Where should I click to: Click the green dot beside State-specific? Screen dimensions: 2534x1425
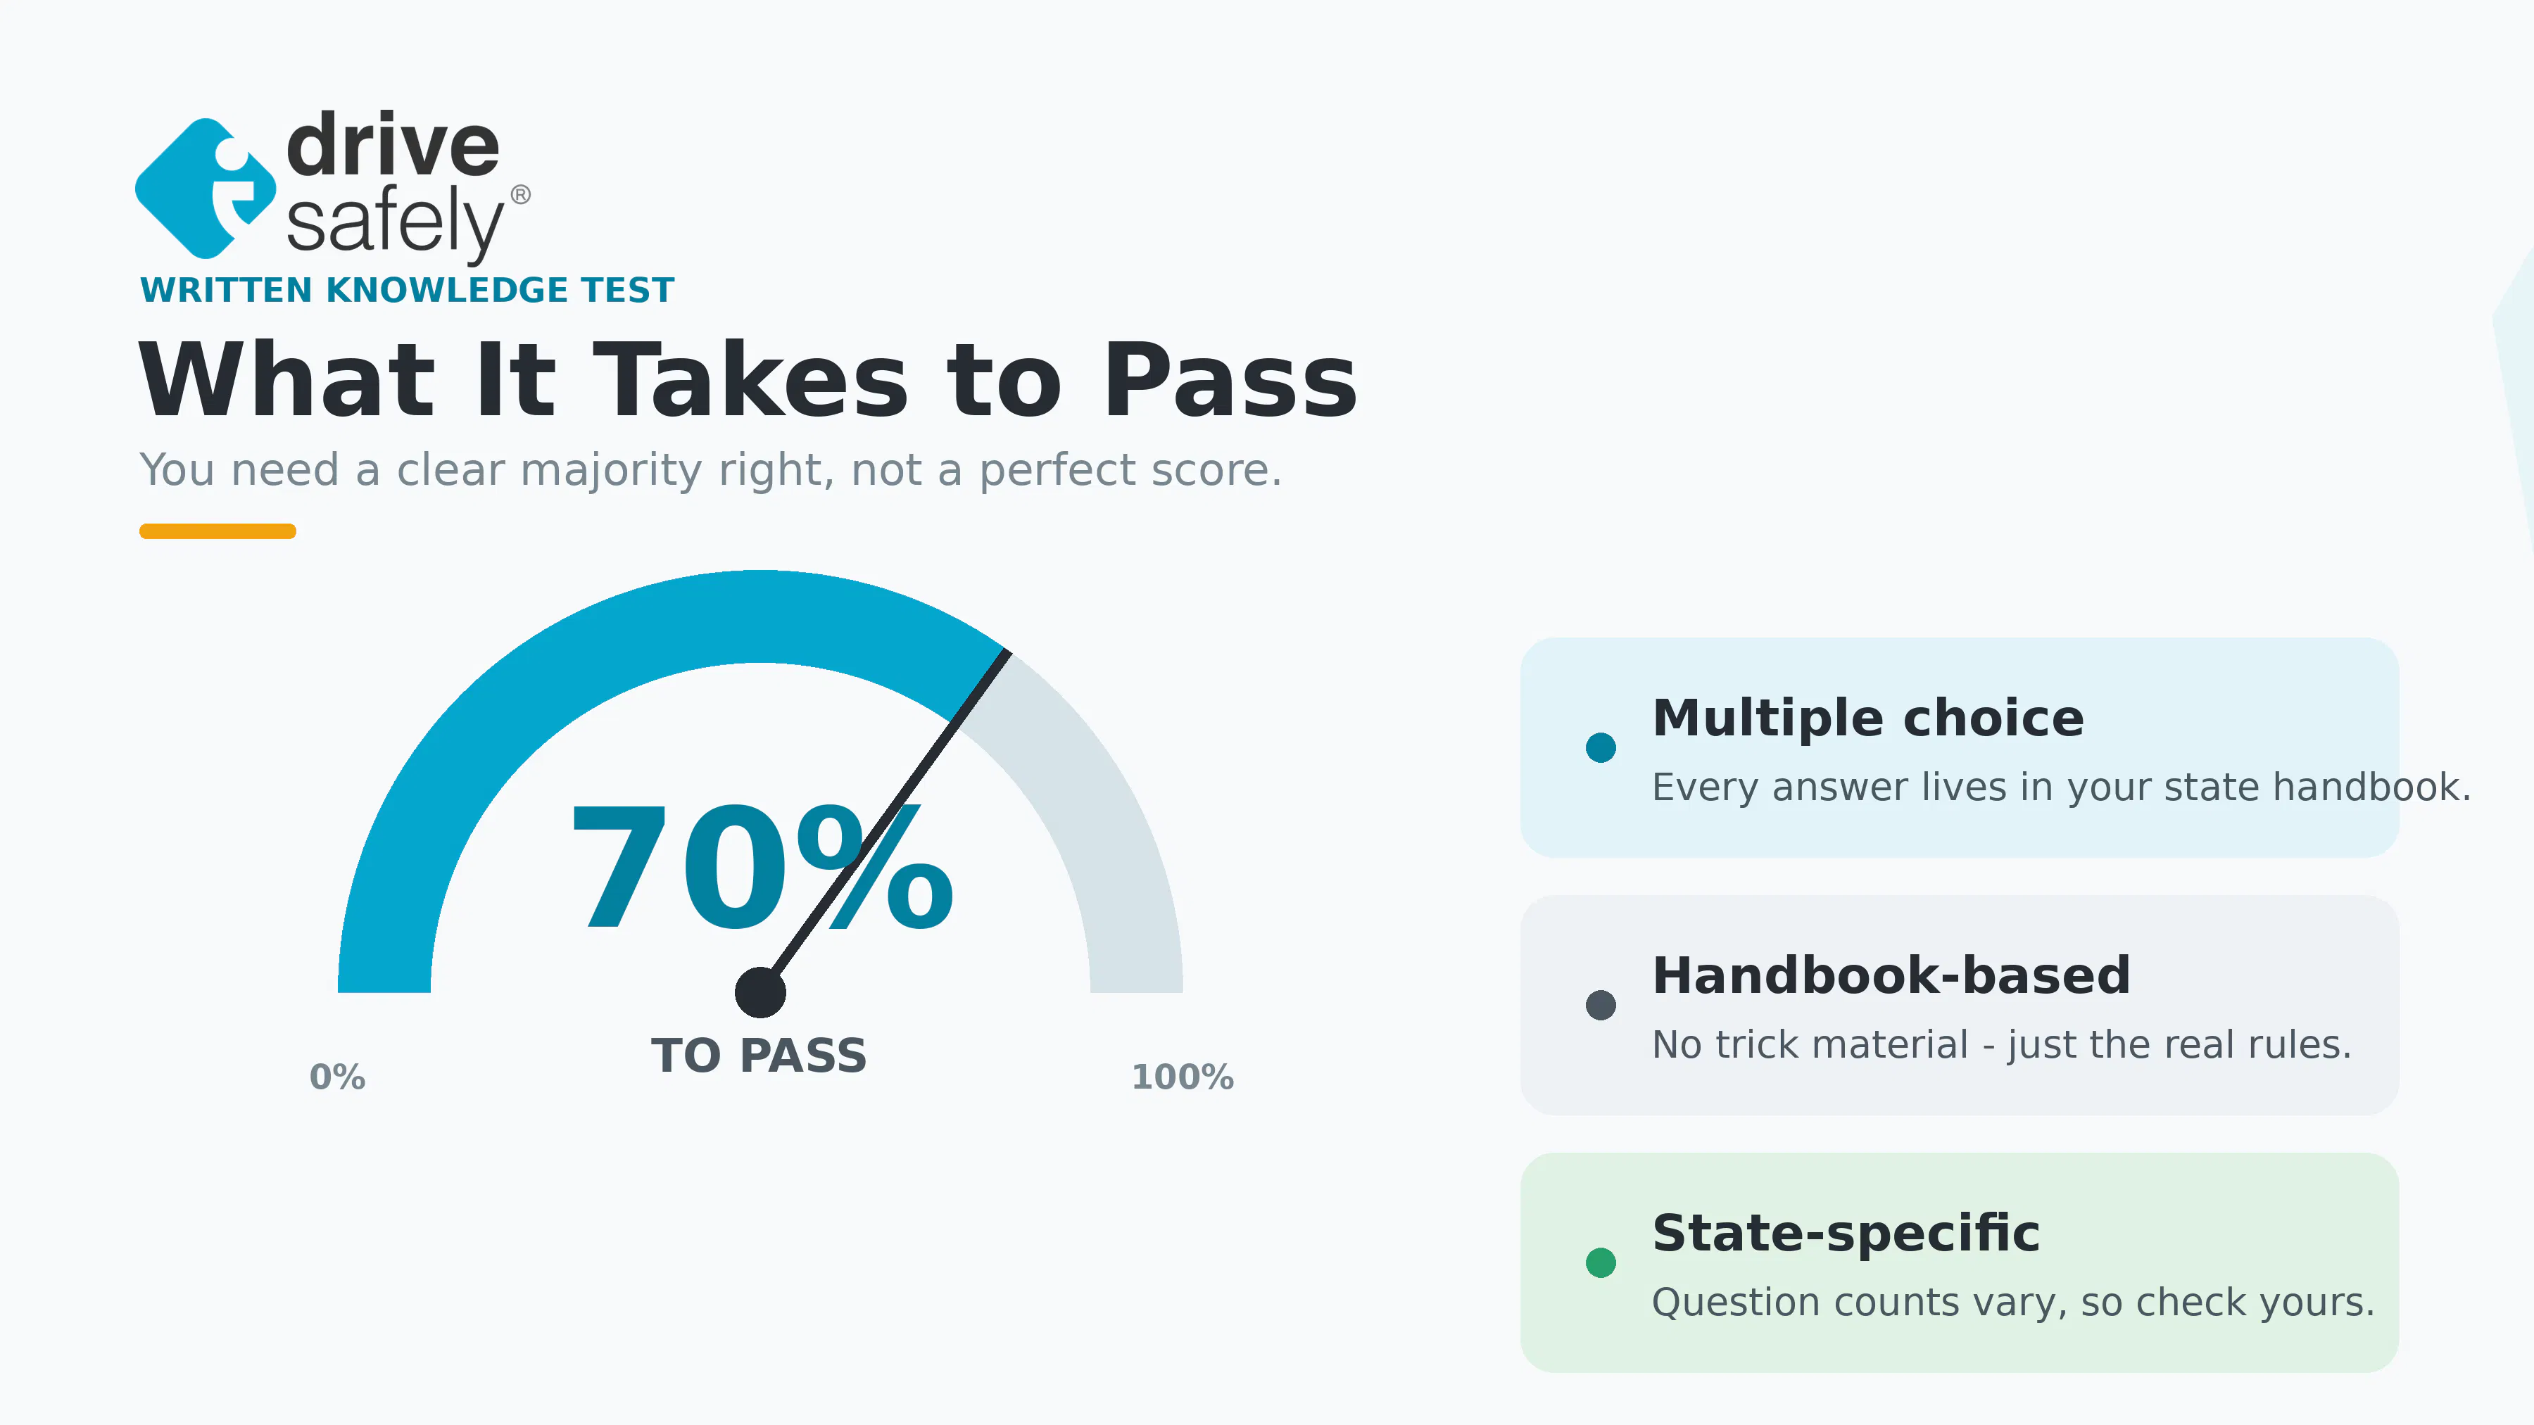point(1601,1262)
